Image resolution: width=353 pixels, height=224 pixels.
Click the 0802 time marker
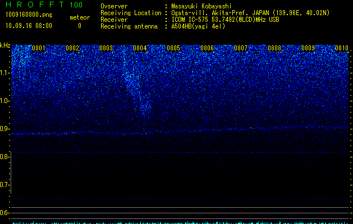[72, 48]
